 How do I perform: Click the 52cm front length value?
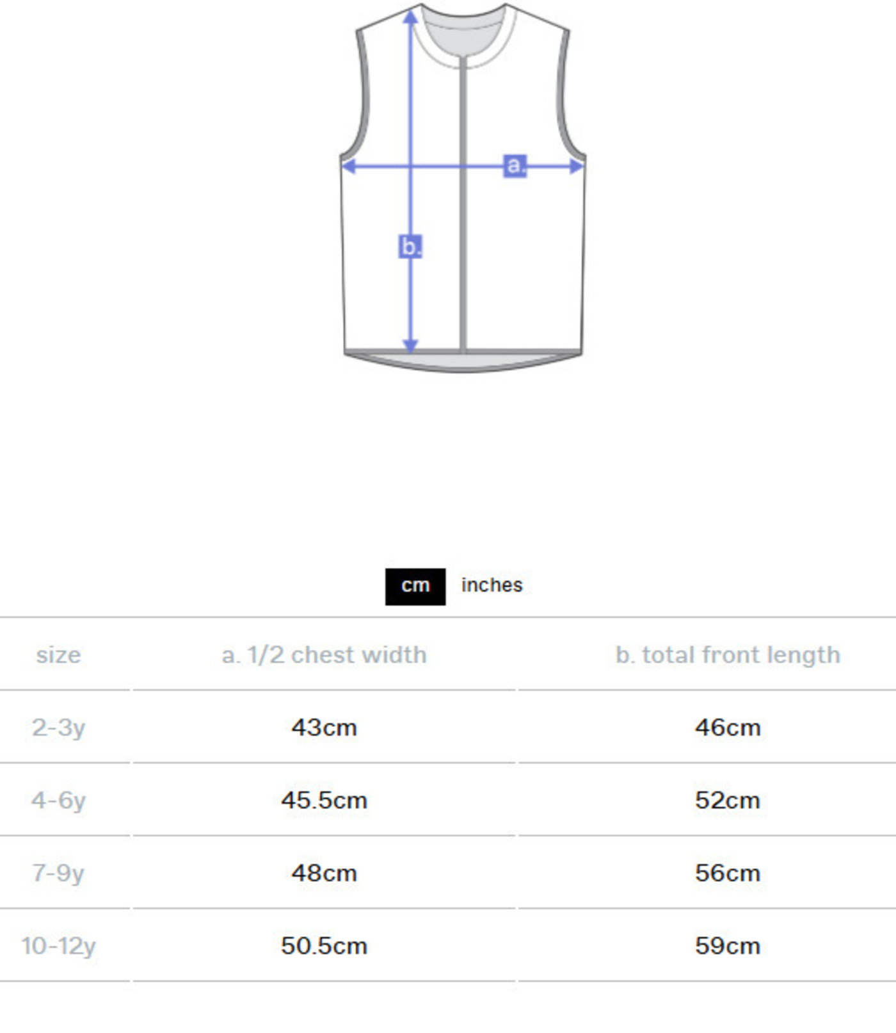(x=728, y=801)
